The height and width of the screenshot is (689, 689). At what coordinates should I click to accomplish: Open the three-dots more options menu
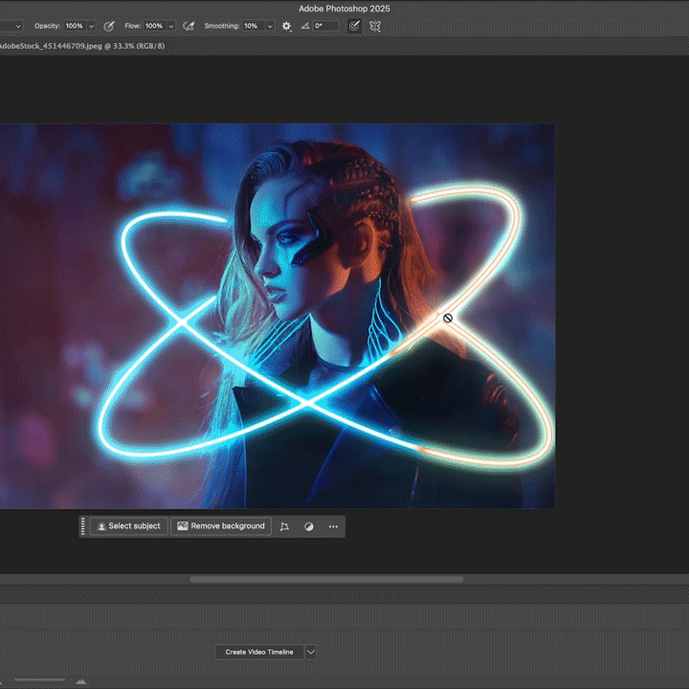click(333, 526)
